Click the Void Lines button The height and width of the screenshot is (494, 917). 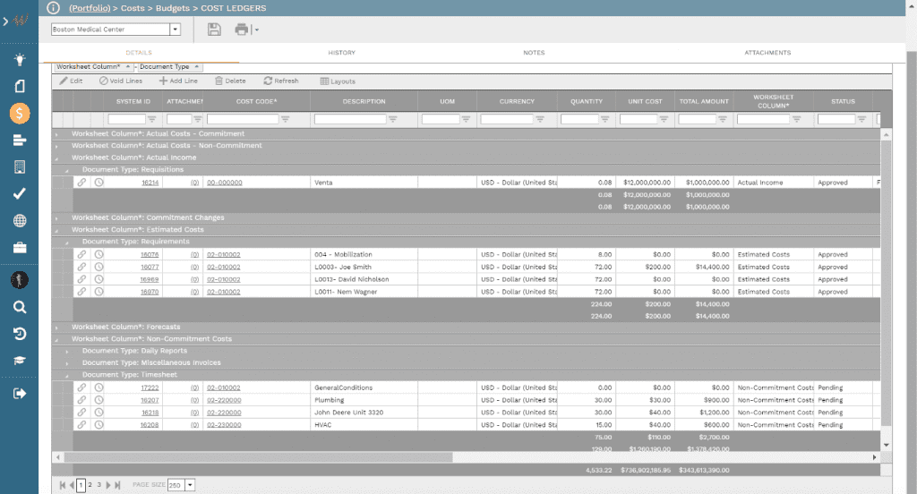pos(121,81)
